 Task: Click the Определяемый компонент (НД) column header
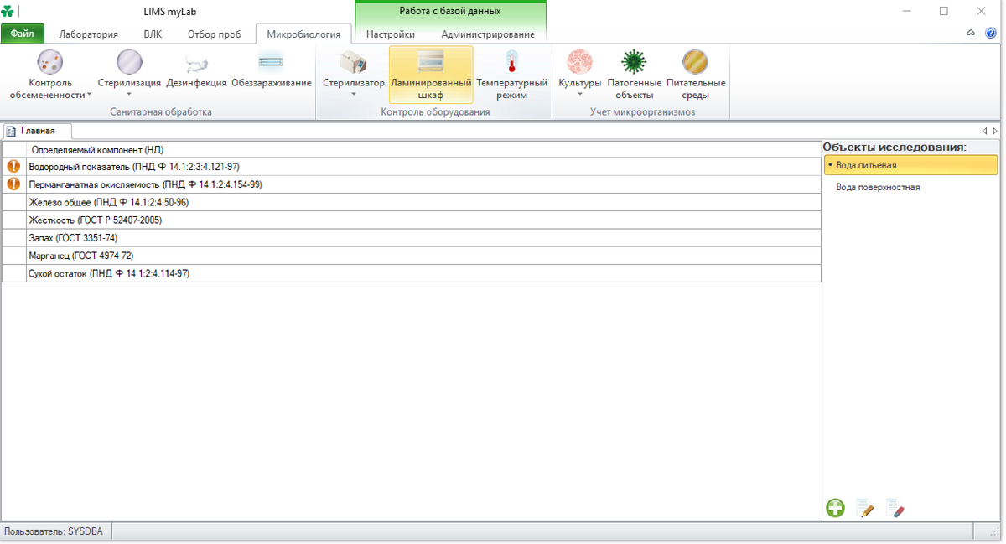tap(424, 149)
